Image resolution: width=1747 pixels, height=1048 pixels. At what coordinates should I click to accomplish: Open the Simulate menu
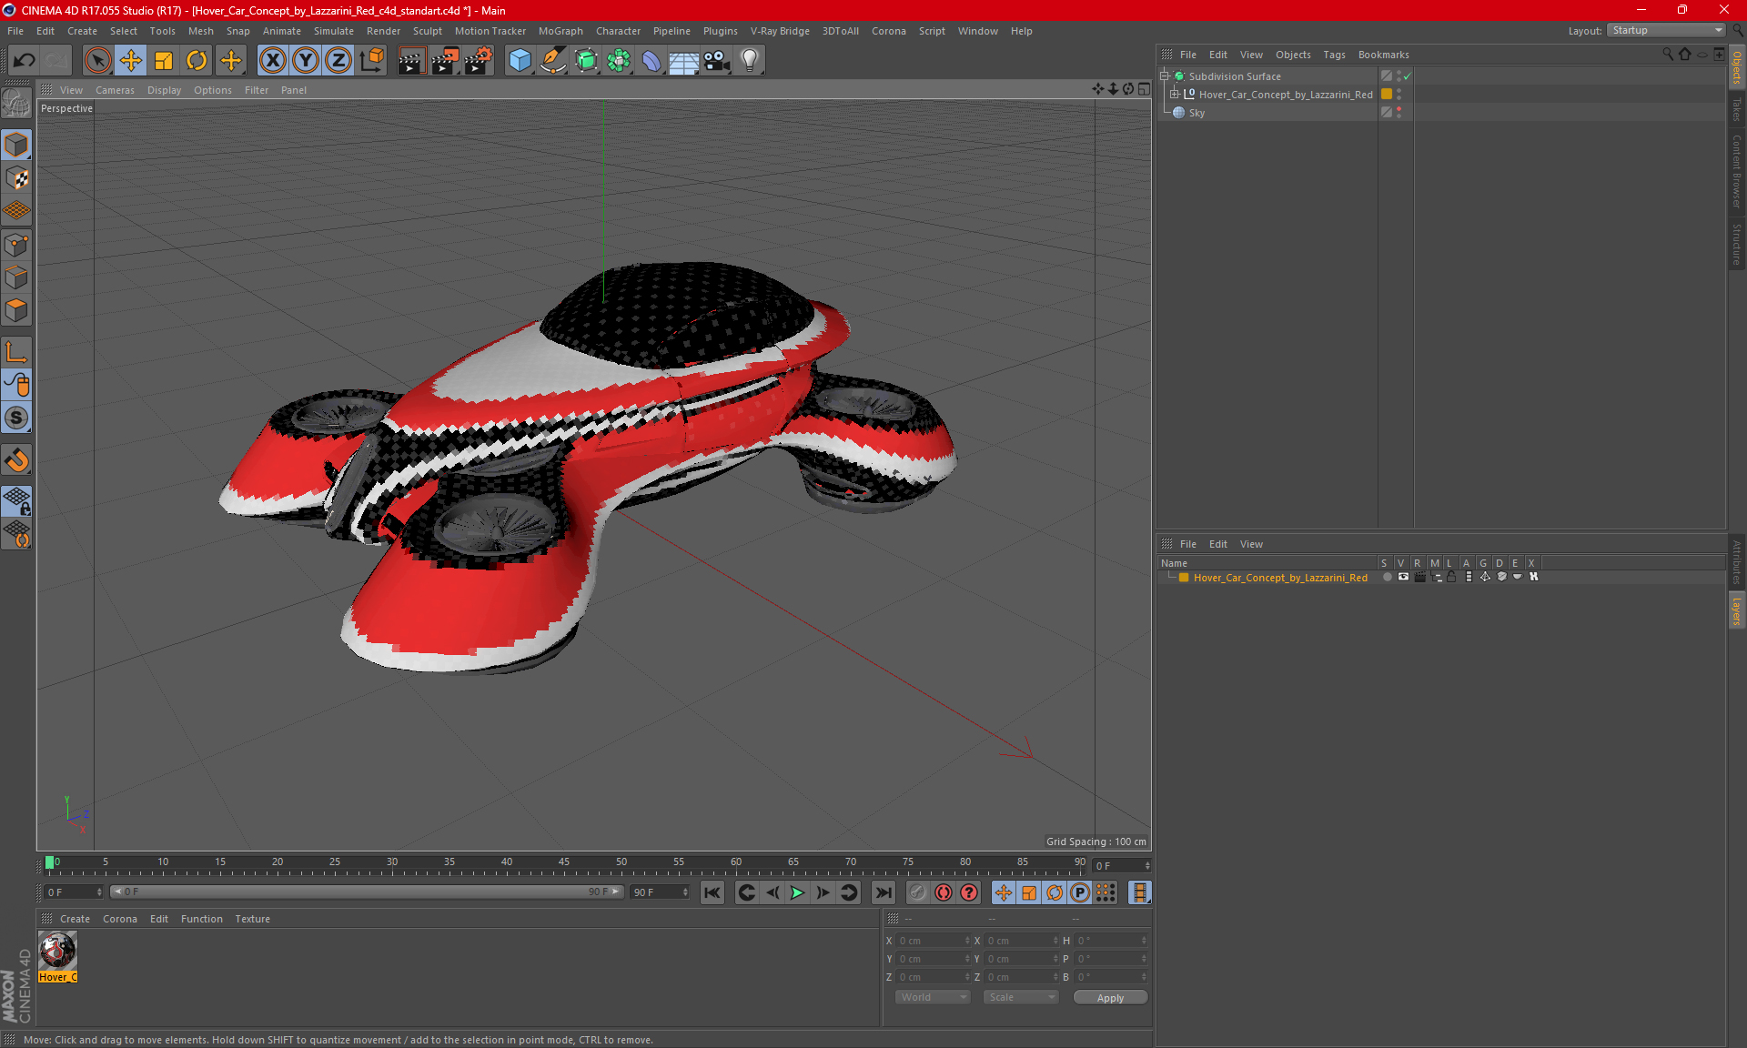coord(334,31)
